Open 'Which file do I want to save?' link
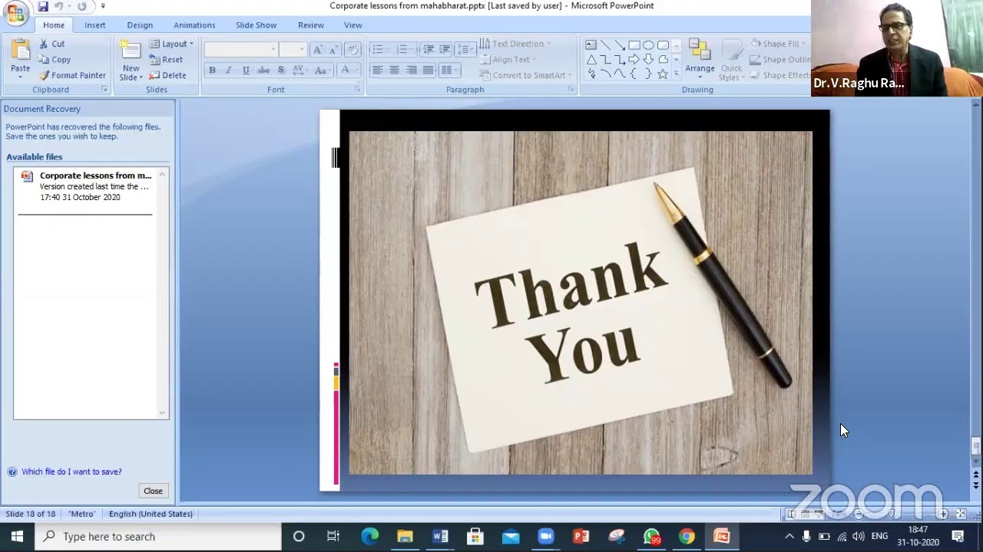Viewport: 983px width, 552px height. [x=71, y=472]
